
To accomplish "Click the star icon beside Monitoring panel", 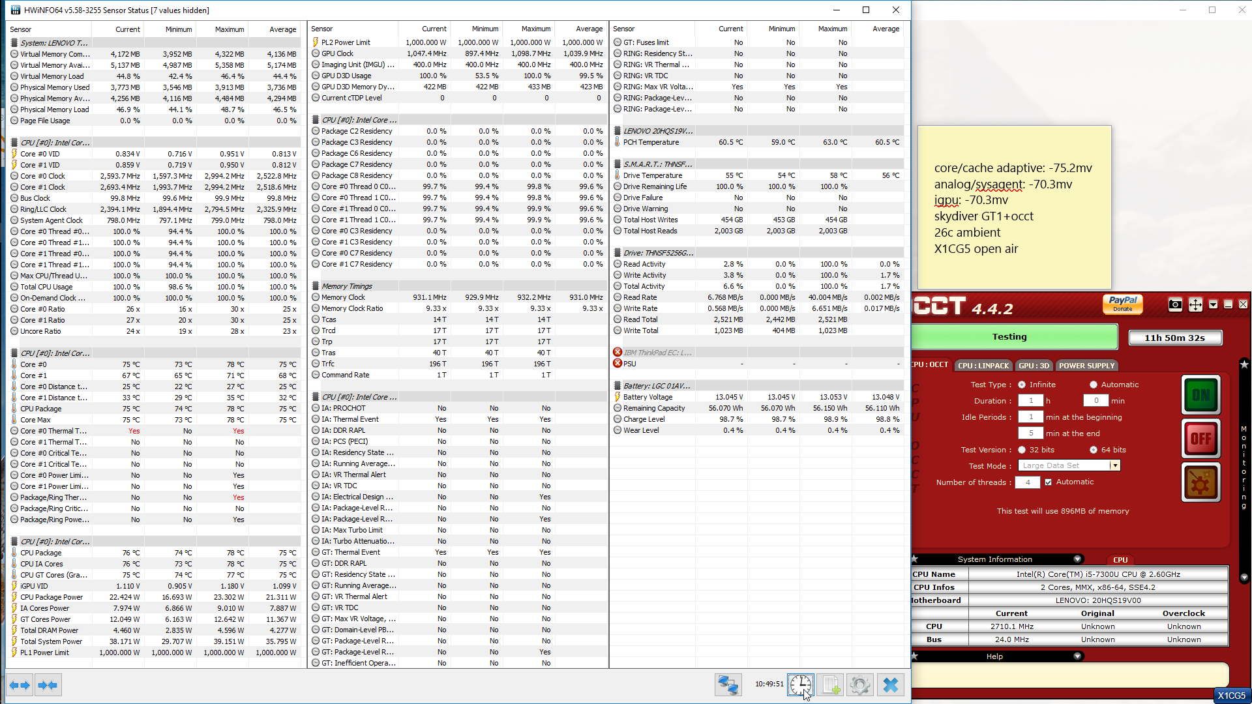I will [x=1244, y=364].
